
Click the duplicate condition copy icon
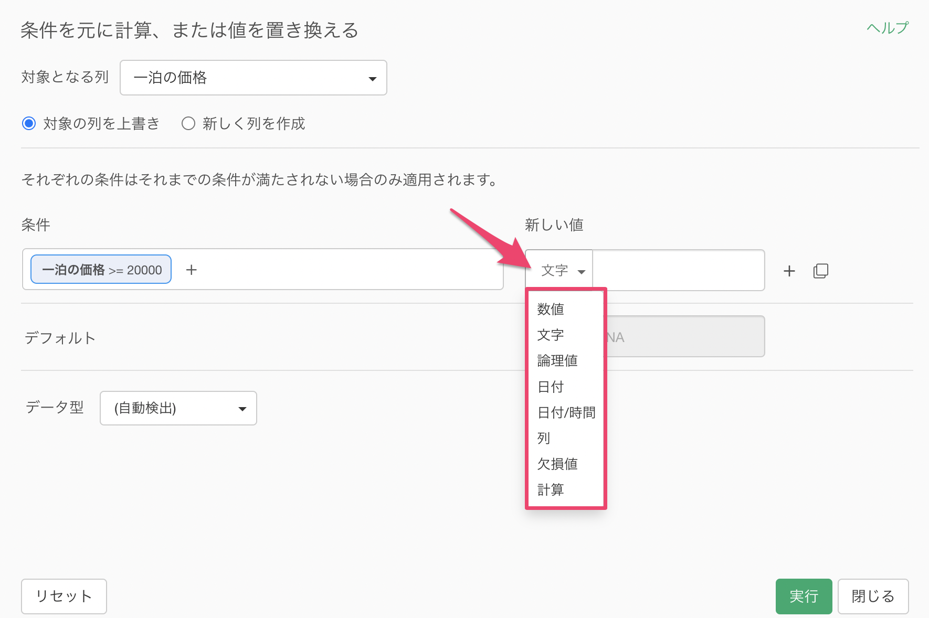pos(820,271)
